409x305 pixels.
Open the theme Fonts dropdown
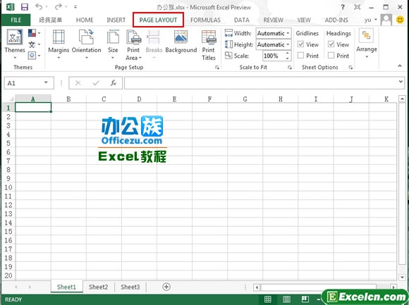tap(34, 44)
